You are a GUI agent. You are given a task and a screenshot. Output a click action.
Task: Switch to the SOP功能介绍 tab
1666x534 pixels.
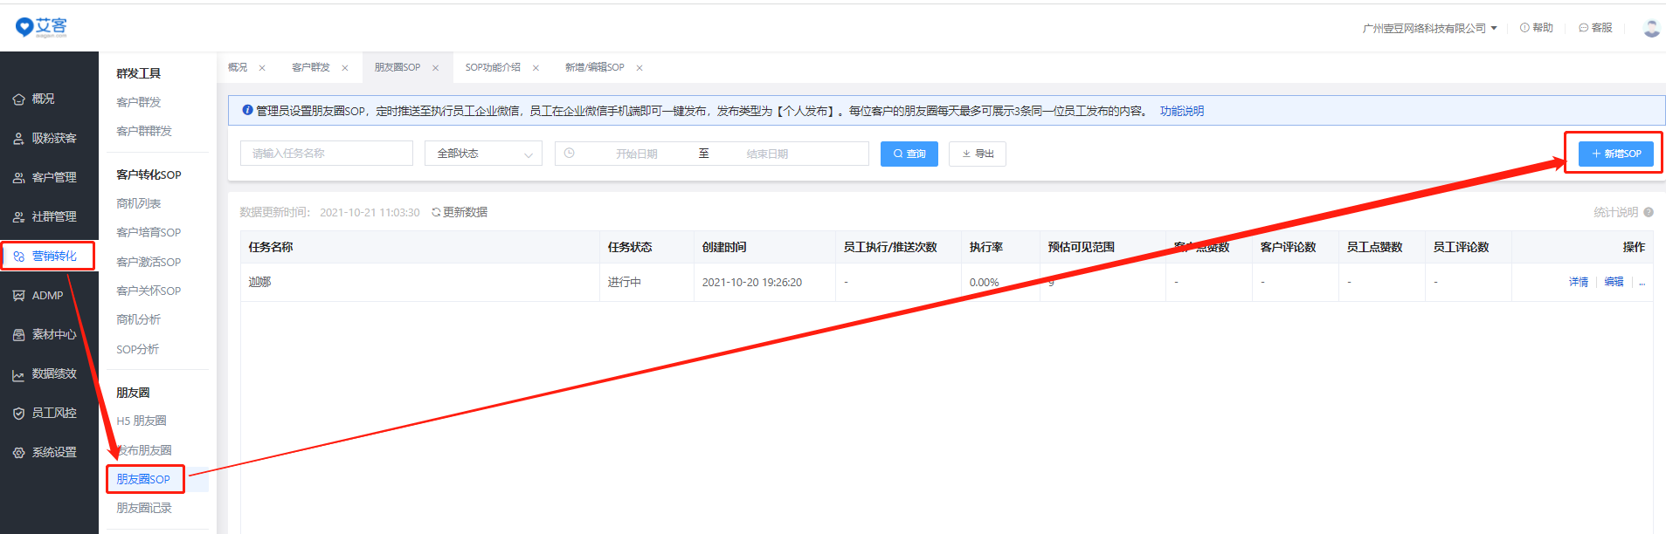[x=493, y=67]
